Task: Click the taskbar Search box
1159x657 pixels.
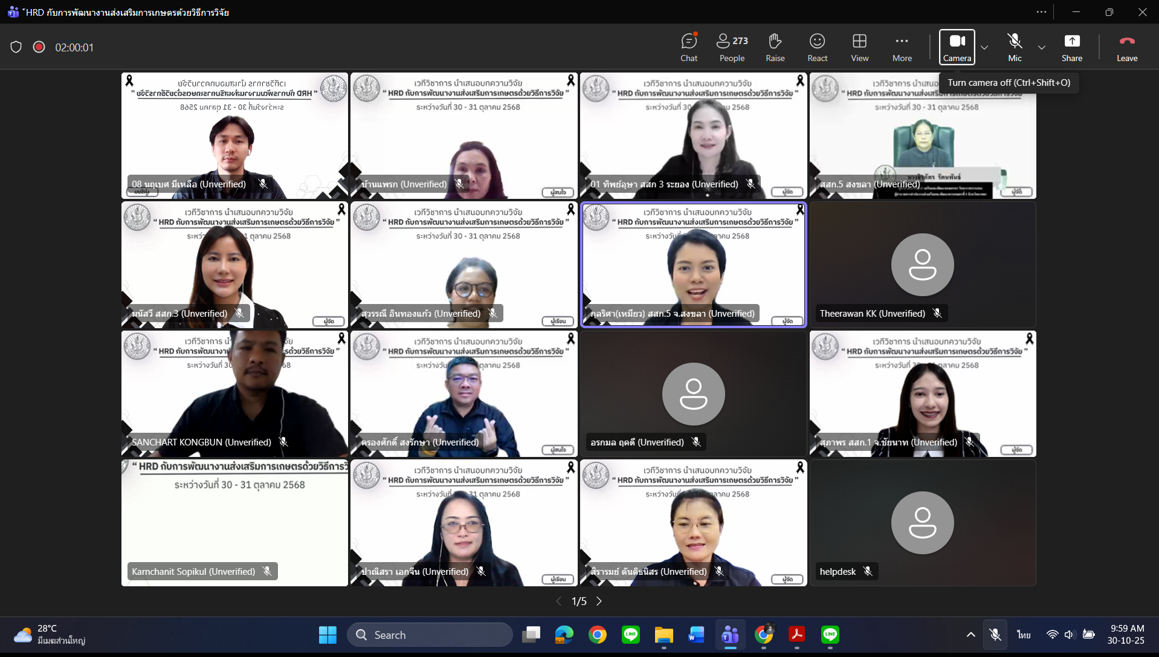Action: [430, 635]
